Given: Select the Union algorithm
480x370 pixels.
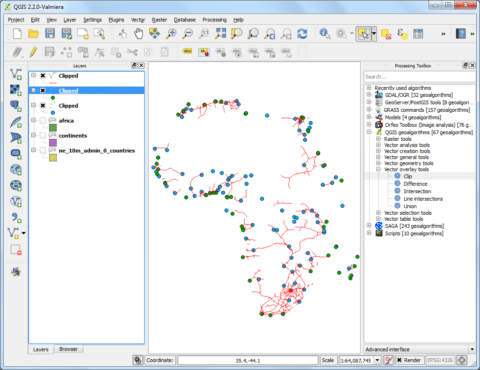Looking at the screenshot, I should pyautogui.click(x=410, y=206).
